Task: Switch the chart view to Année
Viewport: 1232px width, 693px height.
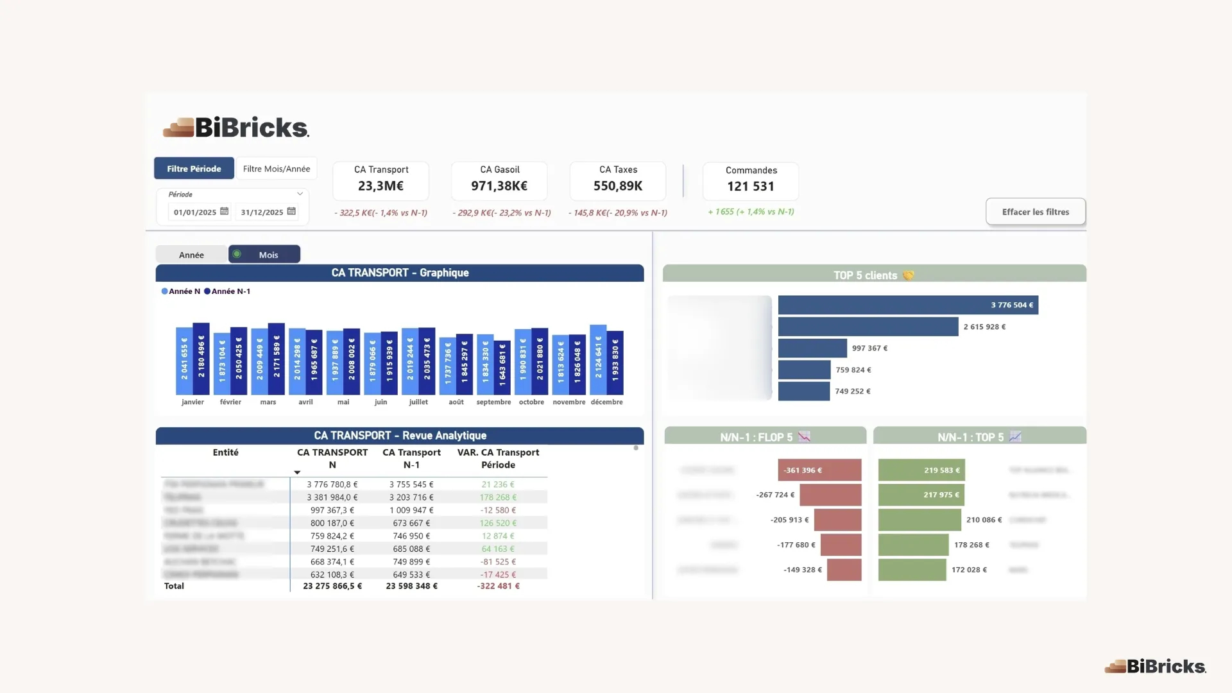Action: [x=191, y=255]
